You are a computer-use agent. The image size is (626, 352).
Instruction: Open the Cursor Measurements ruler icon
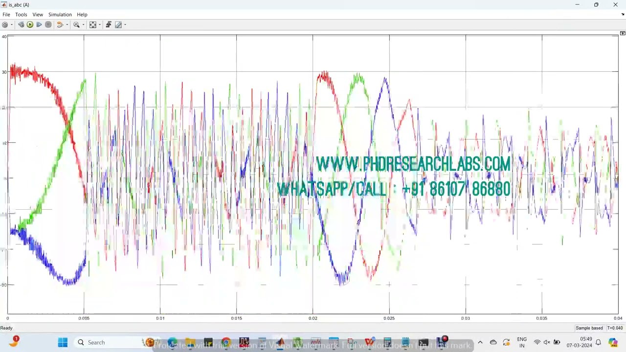click(x=118, y=24)
